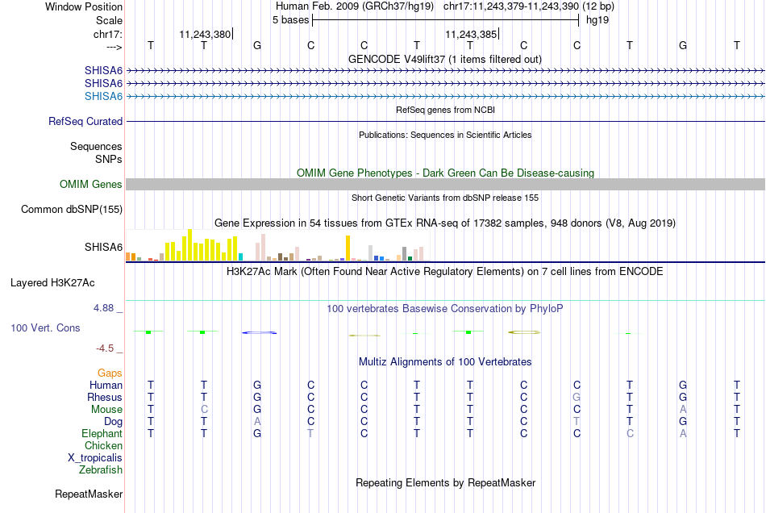Viewport: 766px width, 513px height.
Task: Click the SHISA6 label beside GTEx bar chart
Action: [x=103, y=247]
